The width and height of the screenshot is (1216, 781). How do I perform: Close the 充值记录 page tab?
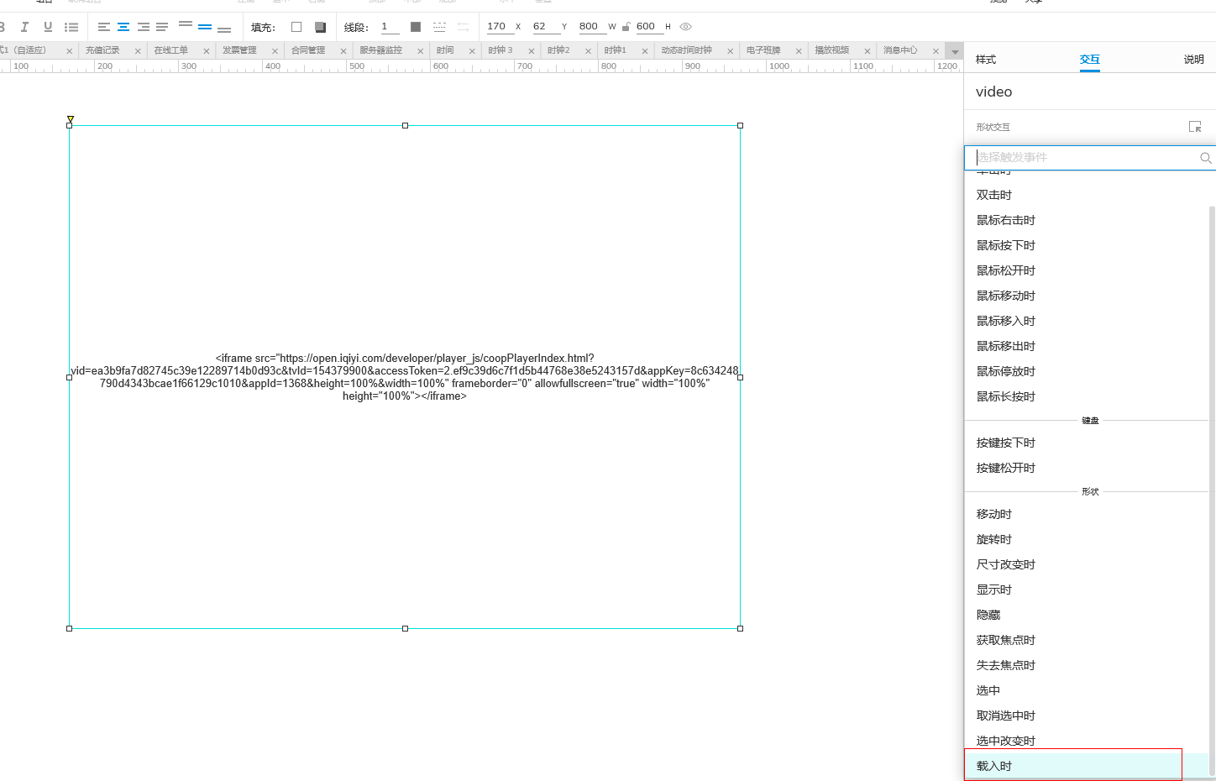[138, 51]
